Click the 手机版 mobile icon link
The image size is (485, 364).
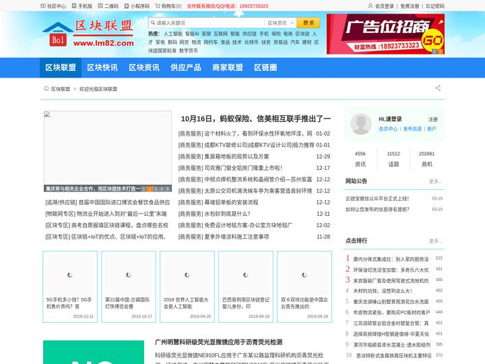tap(82, 6)
